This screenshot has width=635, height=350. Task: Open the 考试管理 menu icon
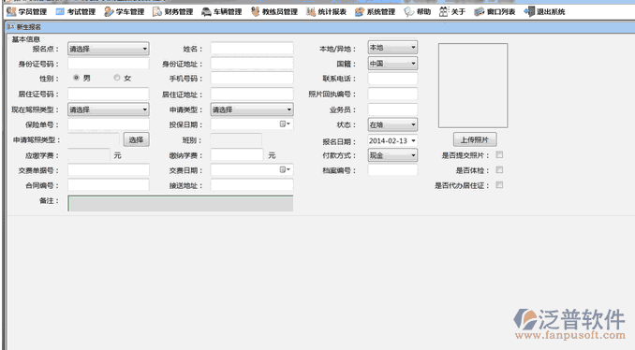pyautogui.click(x=60, y=12)
